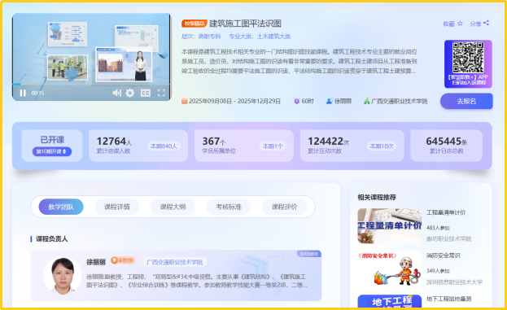The width and height of the screenshot is (507, 310).
Task: Click 本期10次 badge in interactions card
Action: click(x=382, y=146)
